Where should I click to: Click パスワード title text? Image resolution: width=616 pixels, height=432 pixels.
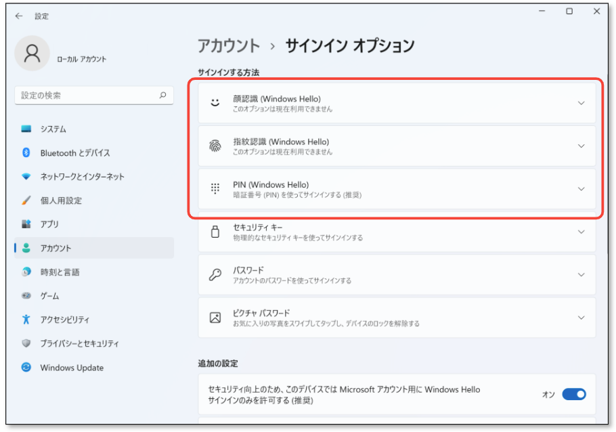click(248, 270)
